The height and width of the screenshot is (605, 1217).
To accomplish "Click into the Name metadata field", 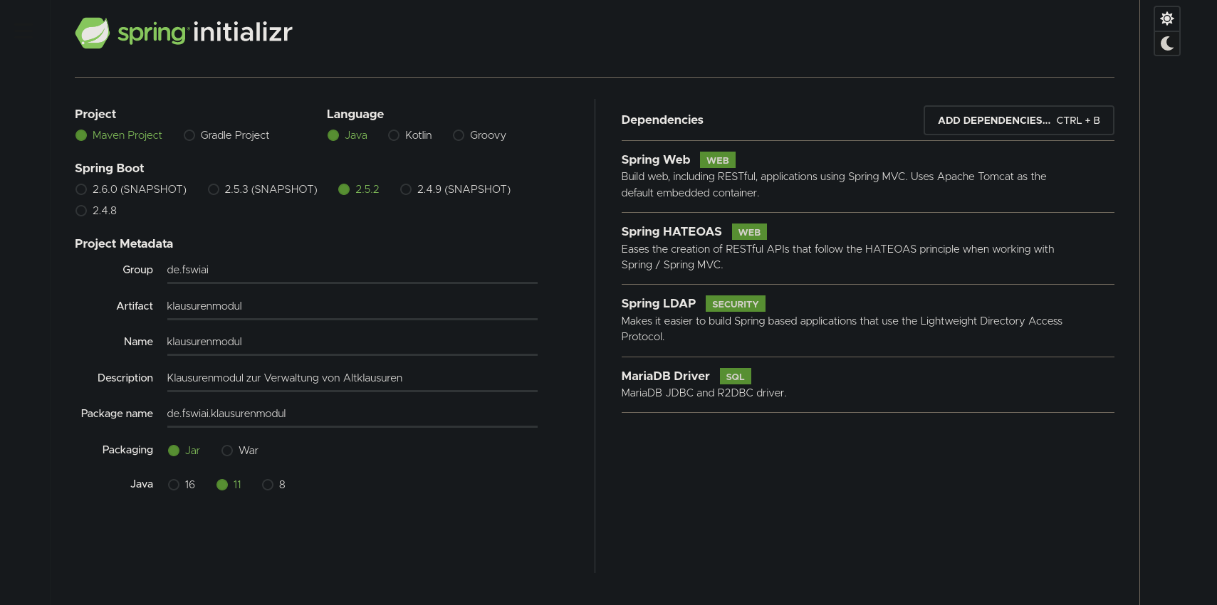I will pyautogui.click(x=352, y=342).
